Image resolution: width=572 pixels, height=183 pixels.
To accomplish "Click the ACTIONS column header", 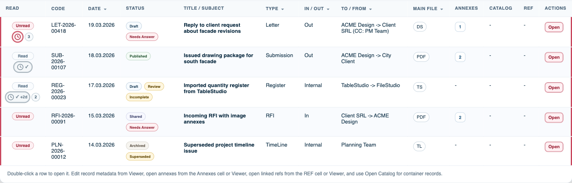I will [x=555, y=8].
